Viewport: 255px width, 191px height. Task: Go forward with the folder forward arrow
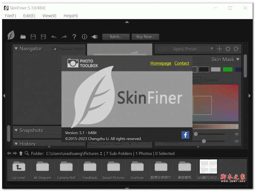[x=15, y=153]
